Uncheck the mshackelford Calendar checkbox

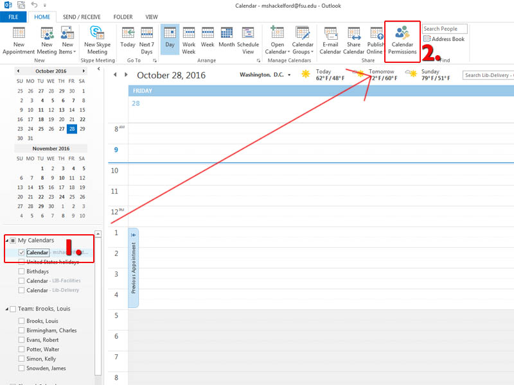pyautogui.click(x=21, y=252)
